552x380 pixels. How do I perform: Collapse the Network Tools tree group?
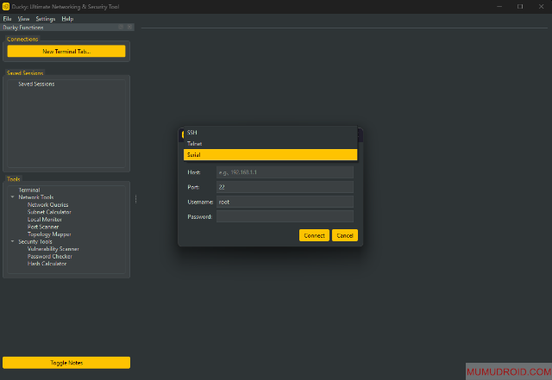click(x=12, y=197)
